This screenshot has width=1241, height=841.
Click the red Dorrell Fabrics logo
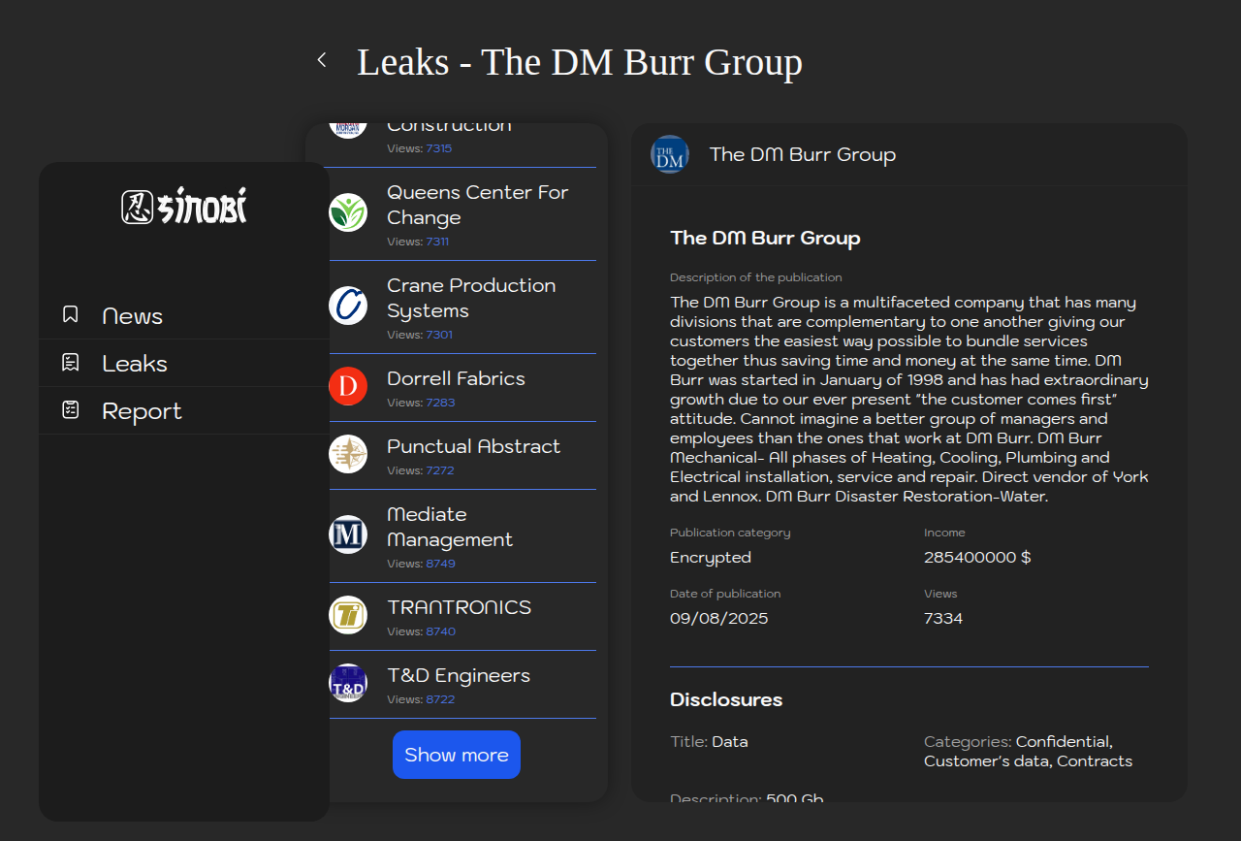click(348, 386)
